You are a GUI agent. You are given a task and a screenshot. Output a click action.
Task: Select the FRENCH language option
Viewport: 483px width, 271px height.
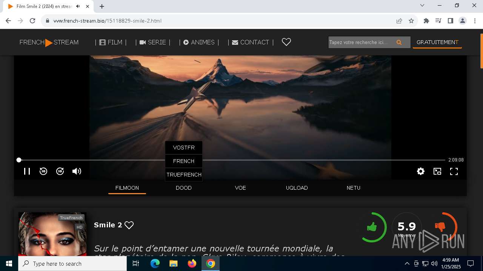click(184, 161)
